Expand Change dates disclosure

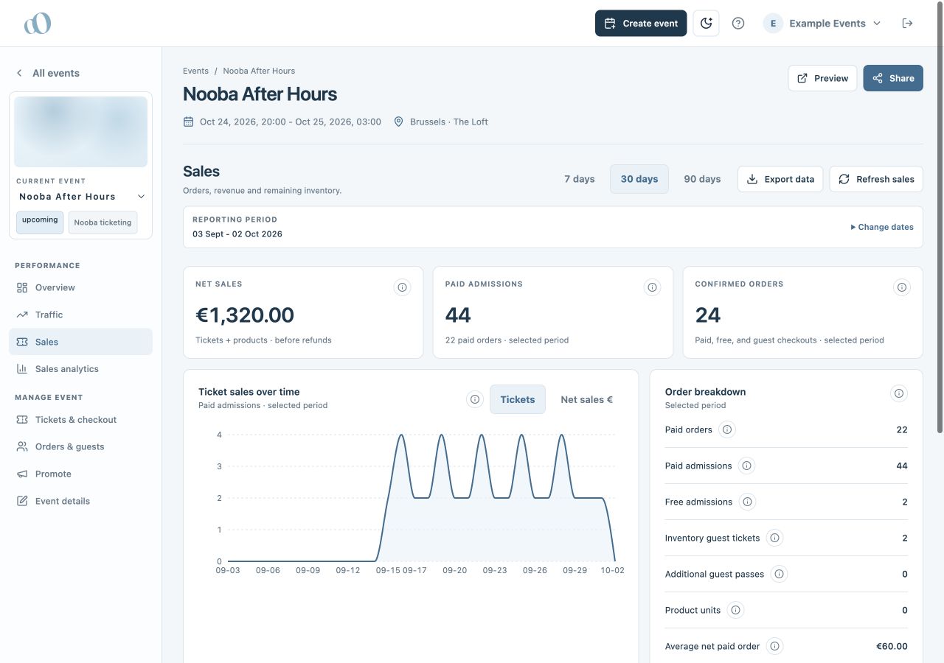882,227
